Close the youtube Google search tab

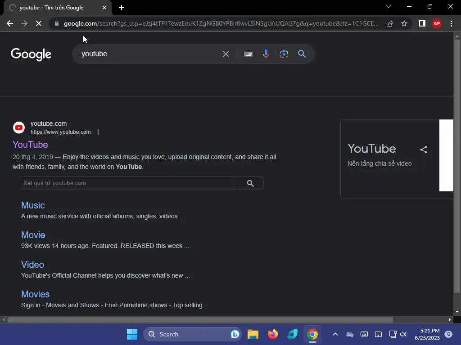tap(104, 8)
